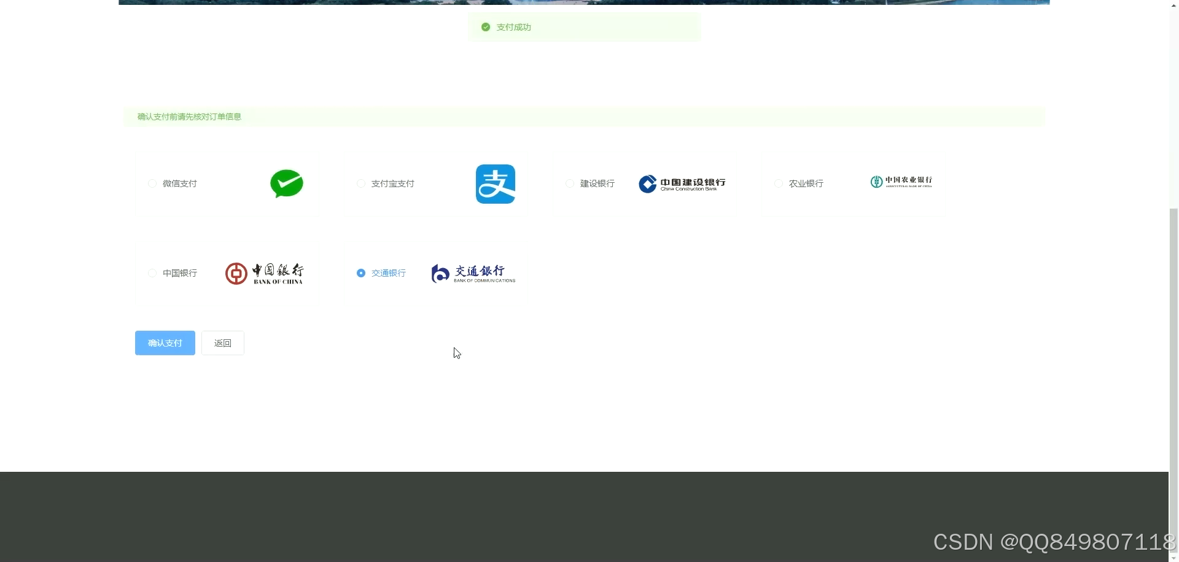
Task: Click the 支付成功 message text
Action: tap(514, 27)
